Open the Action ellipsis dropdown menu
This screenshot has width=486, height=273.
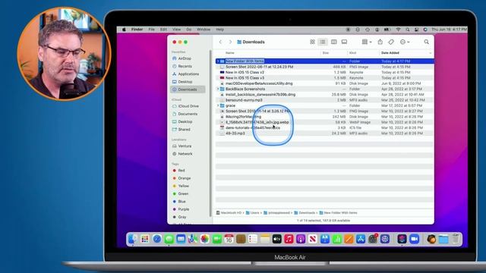click(x=405, y=42)
